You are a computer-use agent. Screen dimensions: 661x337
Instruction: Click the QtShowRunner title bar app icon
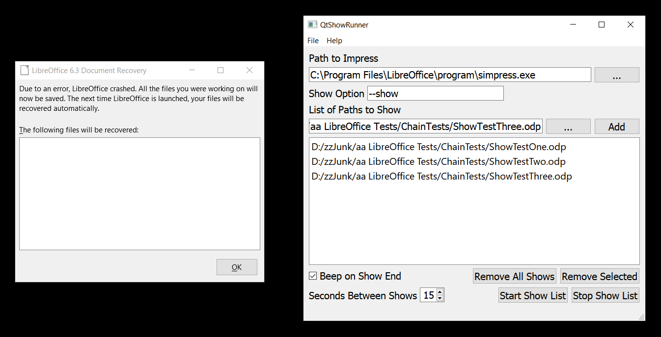[x=312, y=25]
